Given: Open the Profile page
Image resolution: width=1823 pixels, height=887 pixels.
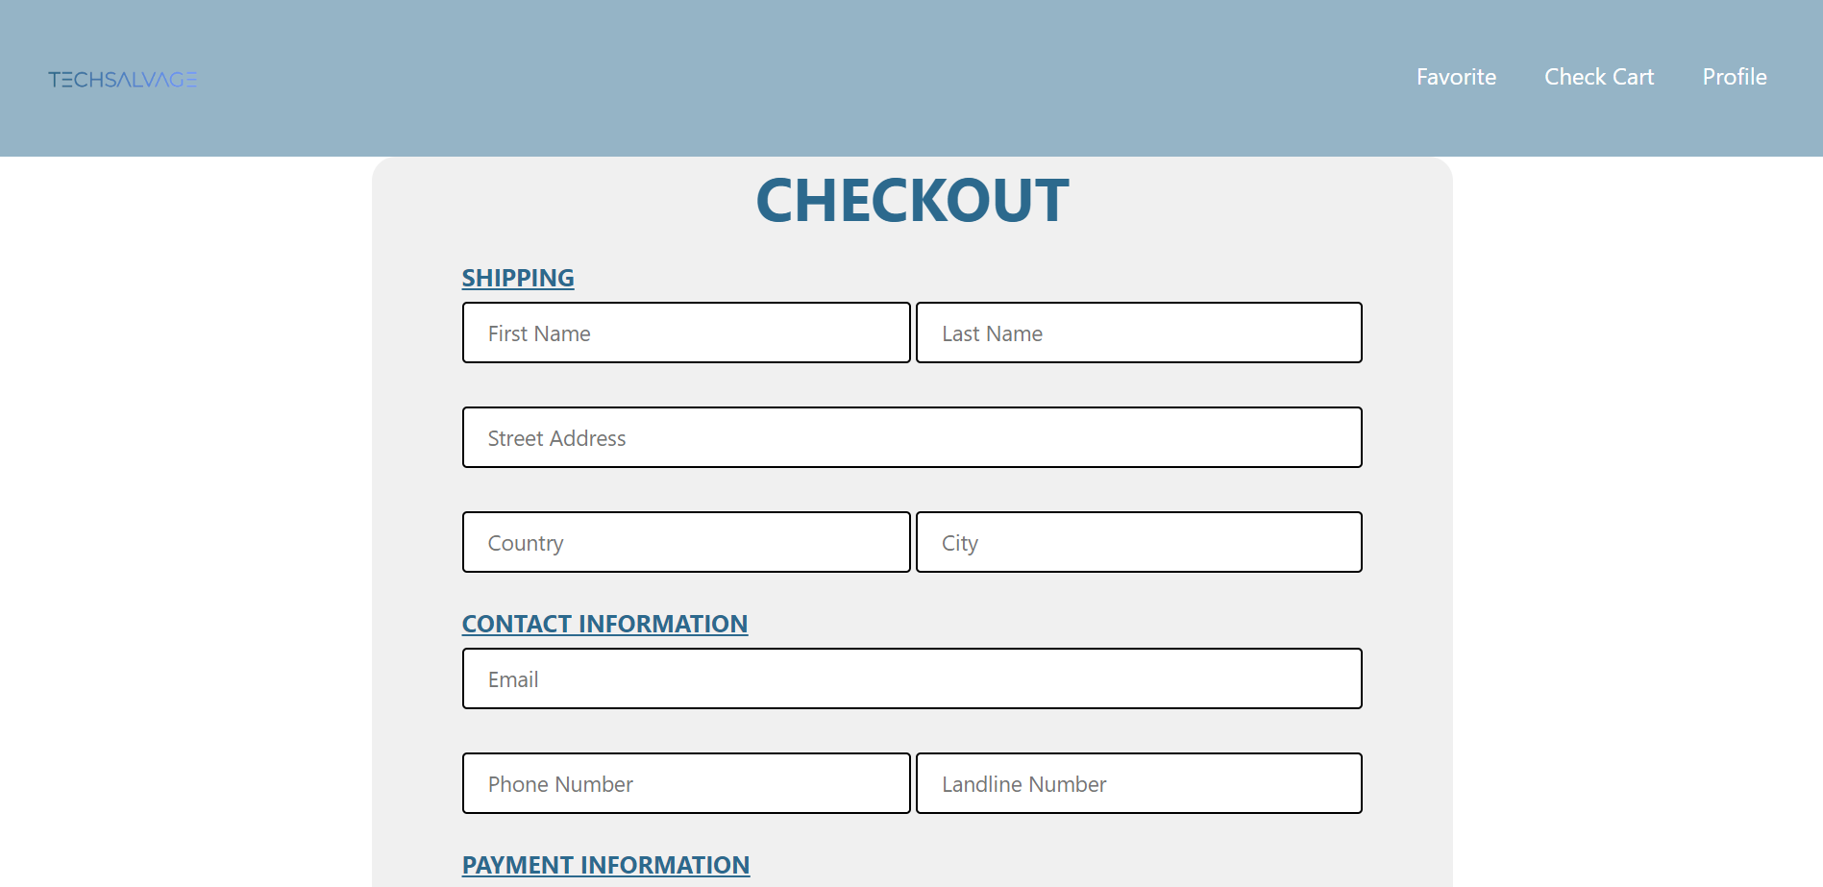Looking at the screenshot, I should pyautogui.click(x=1734, y=77).
